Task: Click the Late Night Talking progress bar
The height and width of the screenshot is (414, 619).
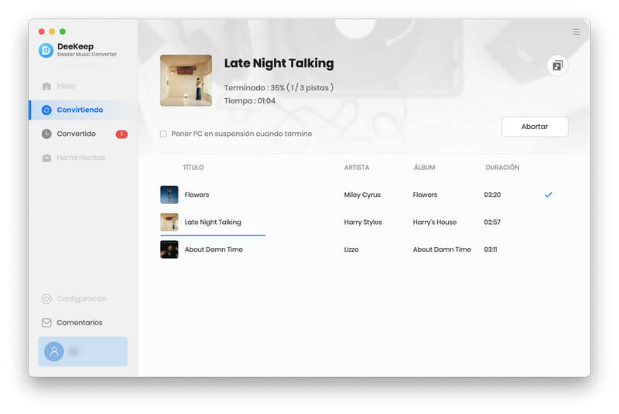Action: click(x=213, y=234)
